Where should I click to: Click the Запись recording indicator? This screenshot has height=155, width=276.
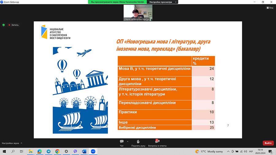point(13,25)
